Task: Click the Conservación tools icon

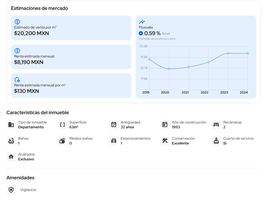Action: pyautogui.click(x=165, y=141)
